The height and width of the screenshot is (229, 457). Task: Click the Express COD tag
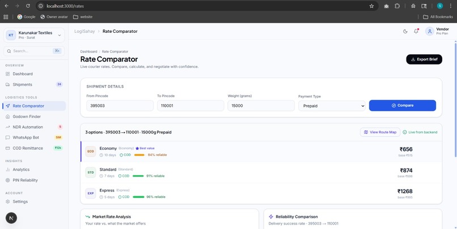pos(124,197)
